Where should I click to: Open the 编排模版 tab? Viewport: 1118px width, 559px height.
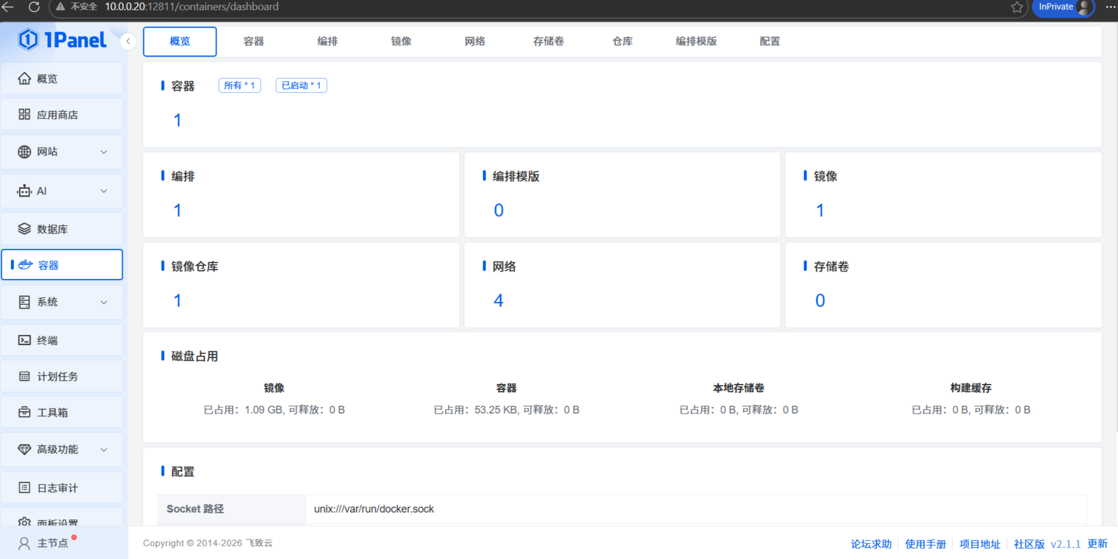[696, 41]
